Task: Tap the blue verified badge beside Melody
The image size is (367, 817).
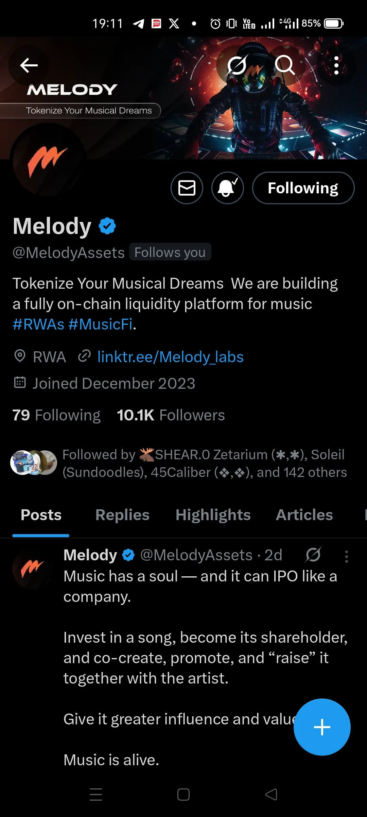Action: (107, 226)
